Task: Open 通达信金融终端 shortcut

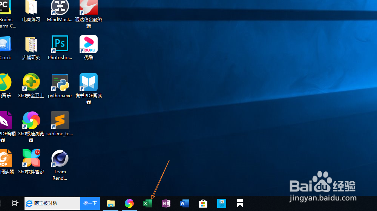Action: coord(89,14)
